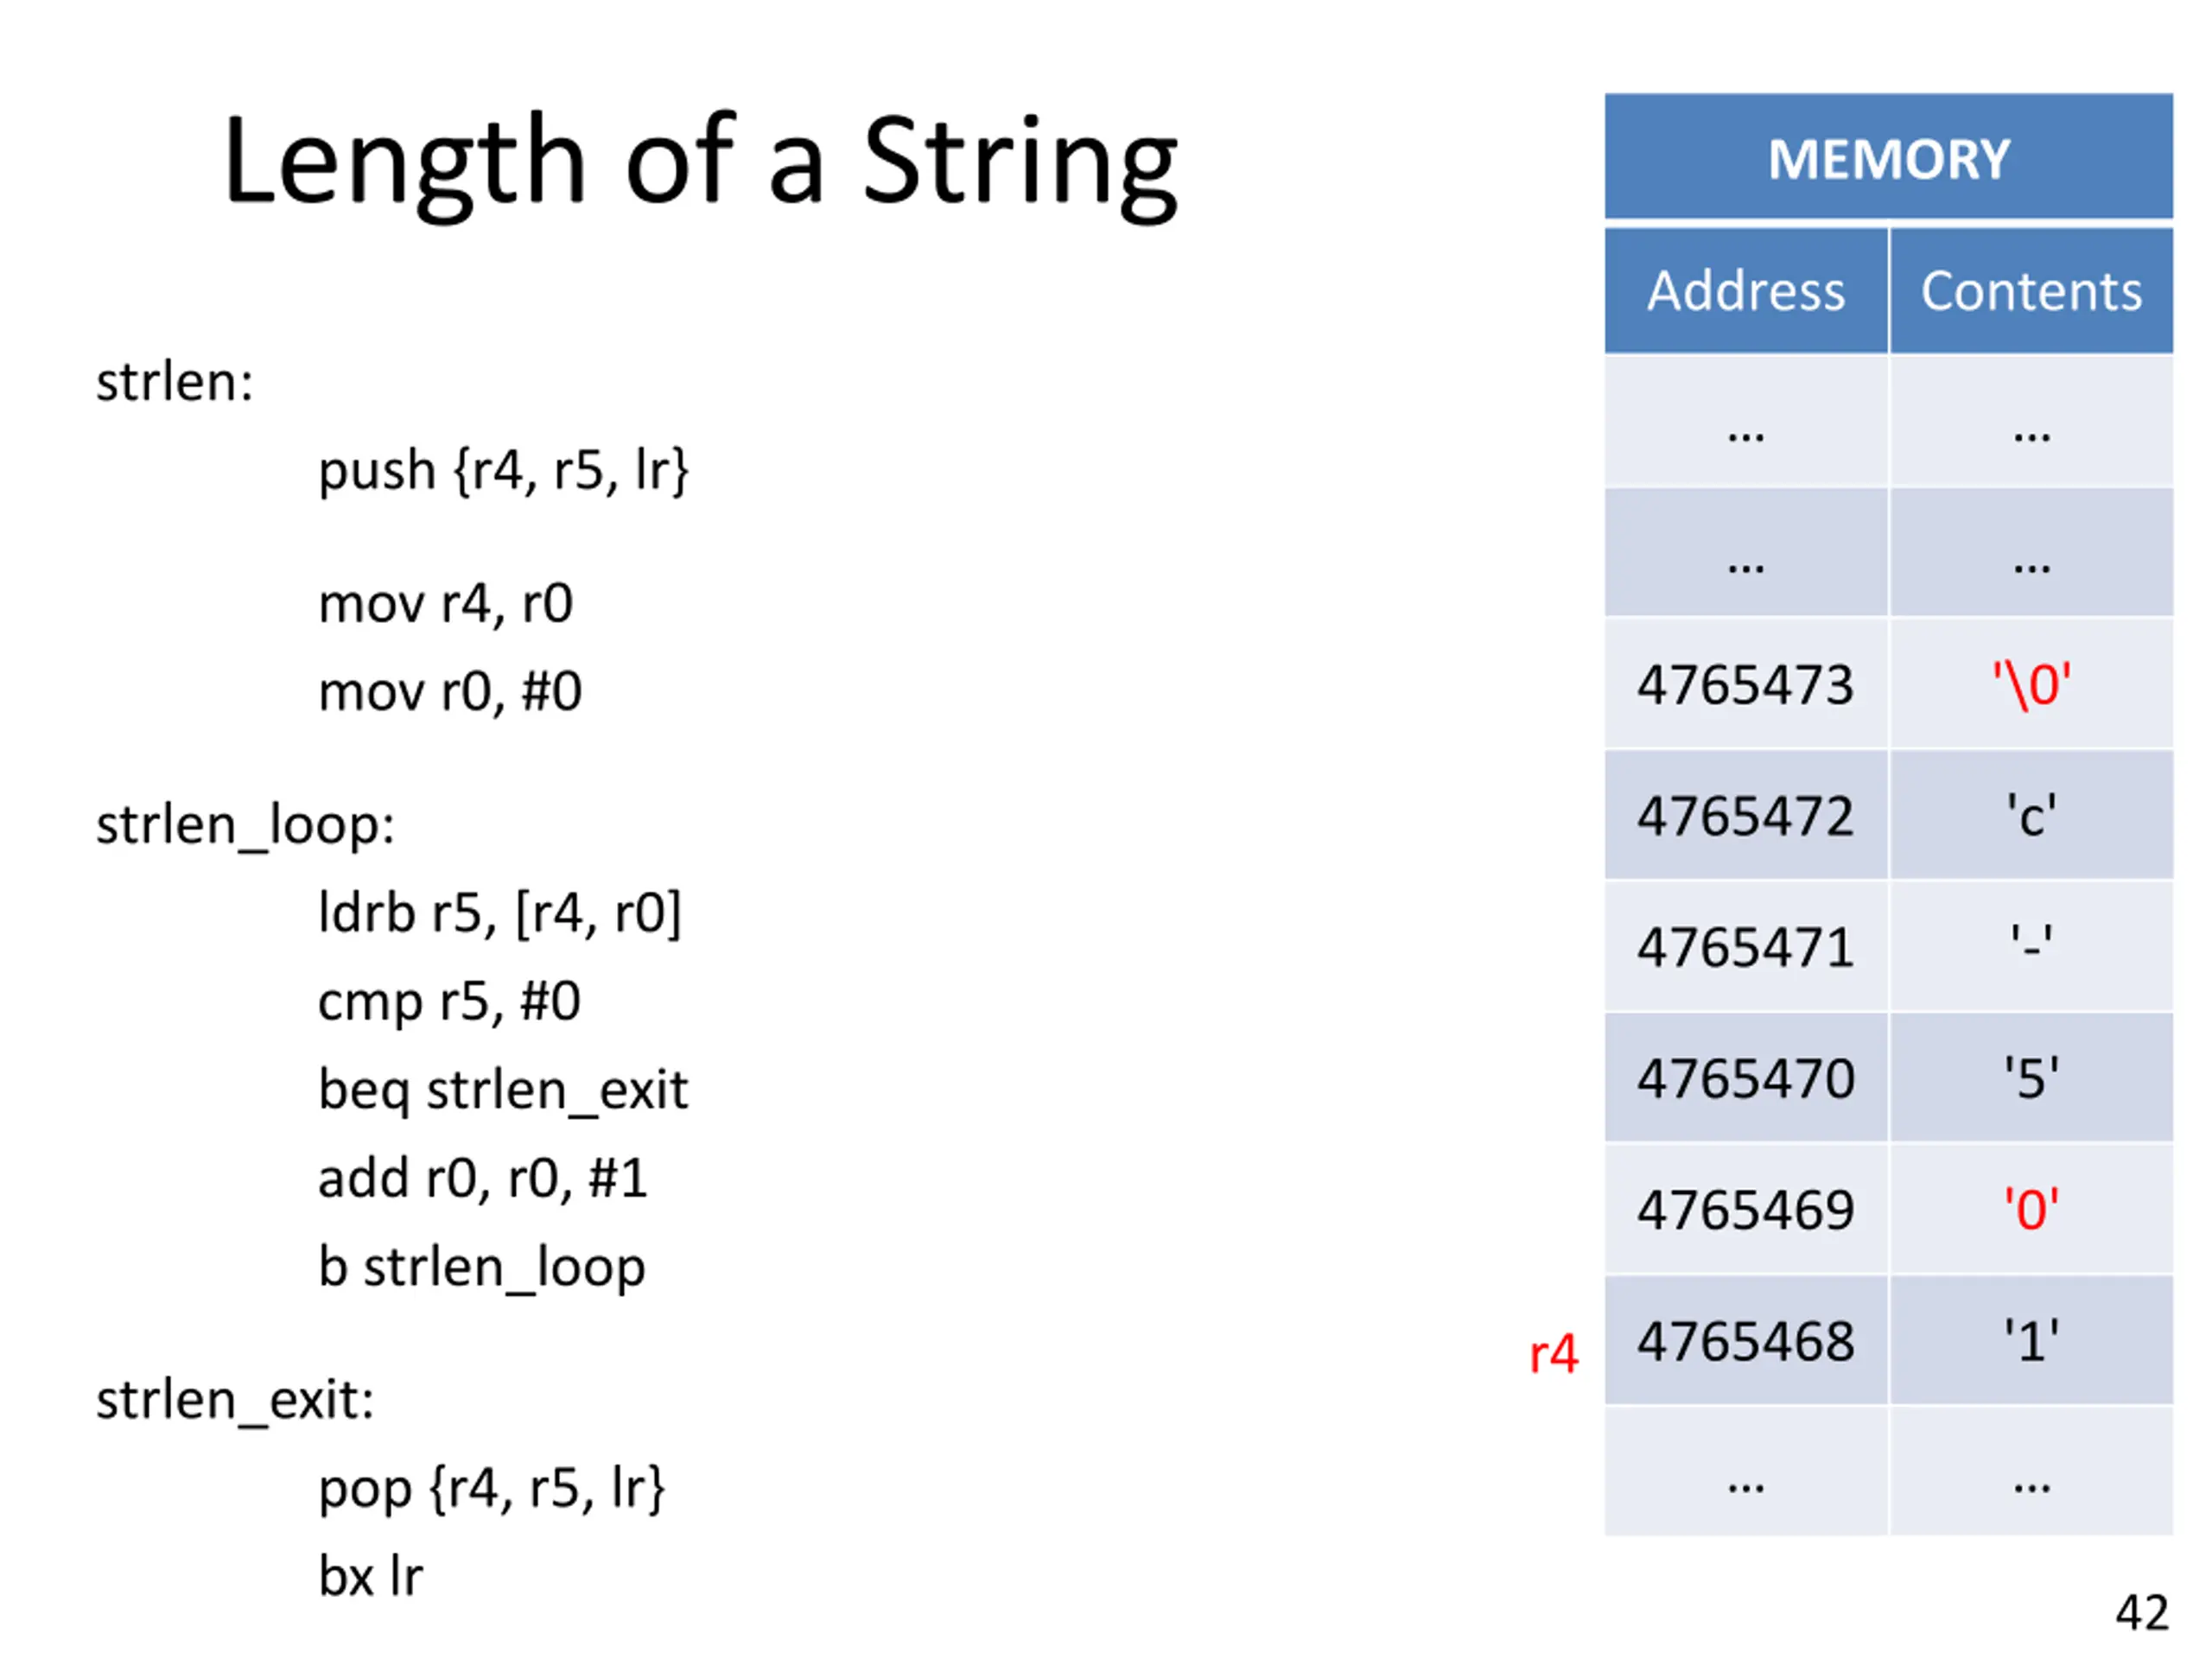
Task: Click the Contents column header
Action: coord(2031,291)
